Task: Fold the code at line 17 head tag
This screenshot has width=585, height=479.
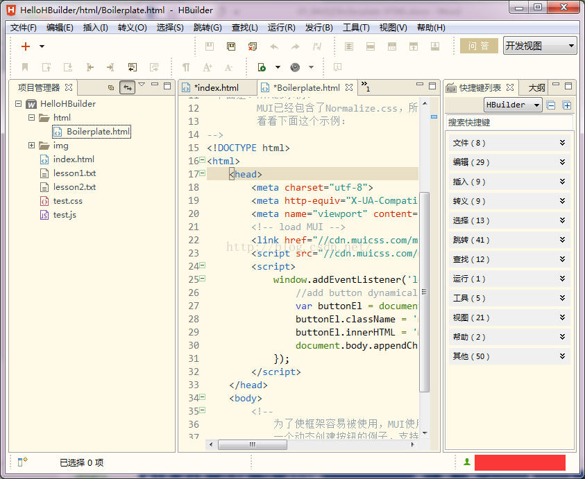Action: (x=202, y=173)
